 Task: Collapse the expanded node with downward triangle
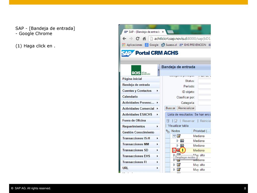(x=174, y=136)
